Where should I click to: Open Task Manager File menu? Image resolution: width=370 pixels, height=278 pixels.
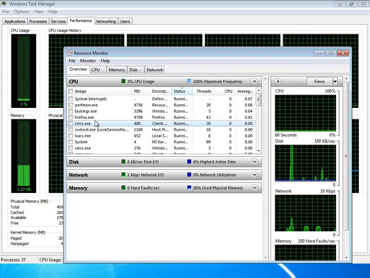click(x=6, y=12)
